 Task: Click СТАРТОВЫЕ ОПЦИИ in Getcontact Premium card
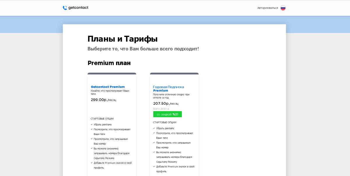[102, 119]
